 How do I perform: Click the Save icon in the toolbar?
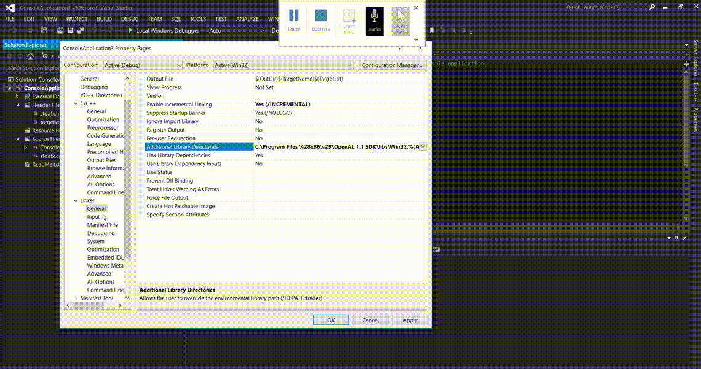[70, 30]
